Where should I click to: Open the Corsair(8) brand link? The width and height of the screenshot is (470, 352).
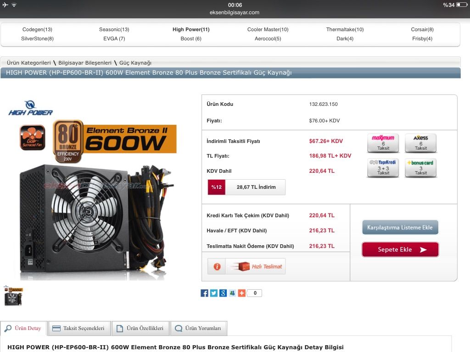[422, 29]
